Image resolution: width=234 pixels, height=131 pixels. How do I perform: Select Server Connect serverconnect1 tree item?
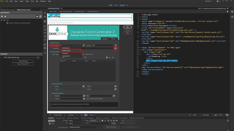tap(19, 23)
